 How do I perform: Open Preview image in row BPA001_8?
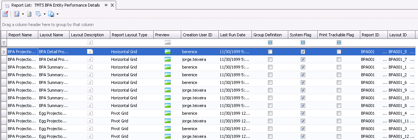click(167, 106)
